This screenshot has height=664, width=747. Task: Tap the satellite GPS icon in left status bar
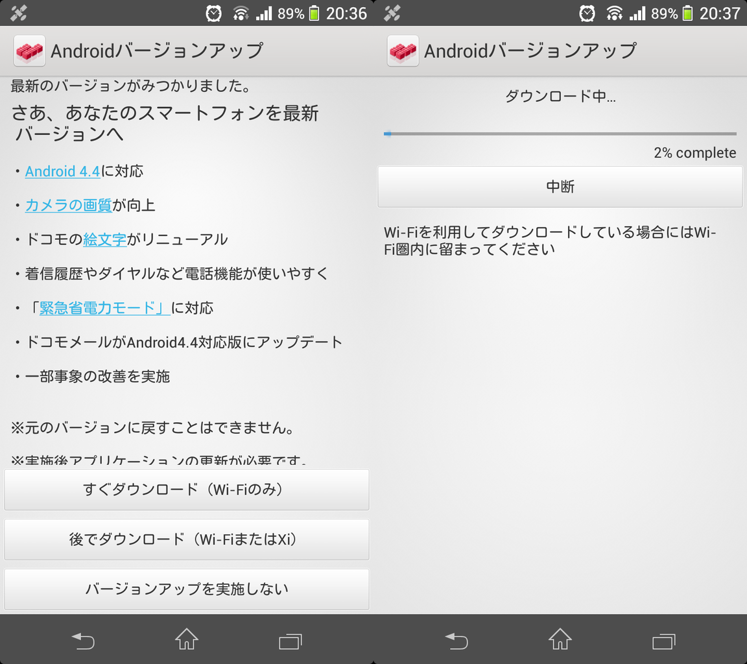[x=19, y=13]
